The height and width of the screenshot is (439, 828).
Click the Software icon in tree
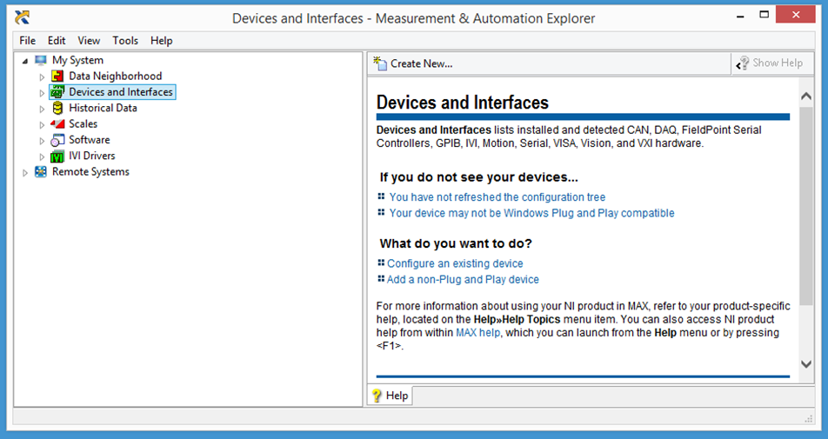click(x=57, y=140)
